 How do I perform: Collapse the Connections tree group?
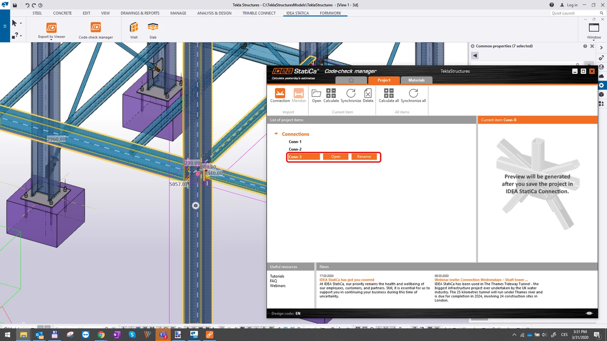point(276,134)
